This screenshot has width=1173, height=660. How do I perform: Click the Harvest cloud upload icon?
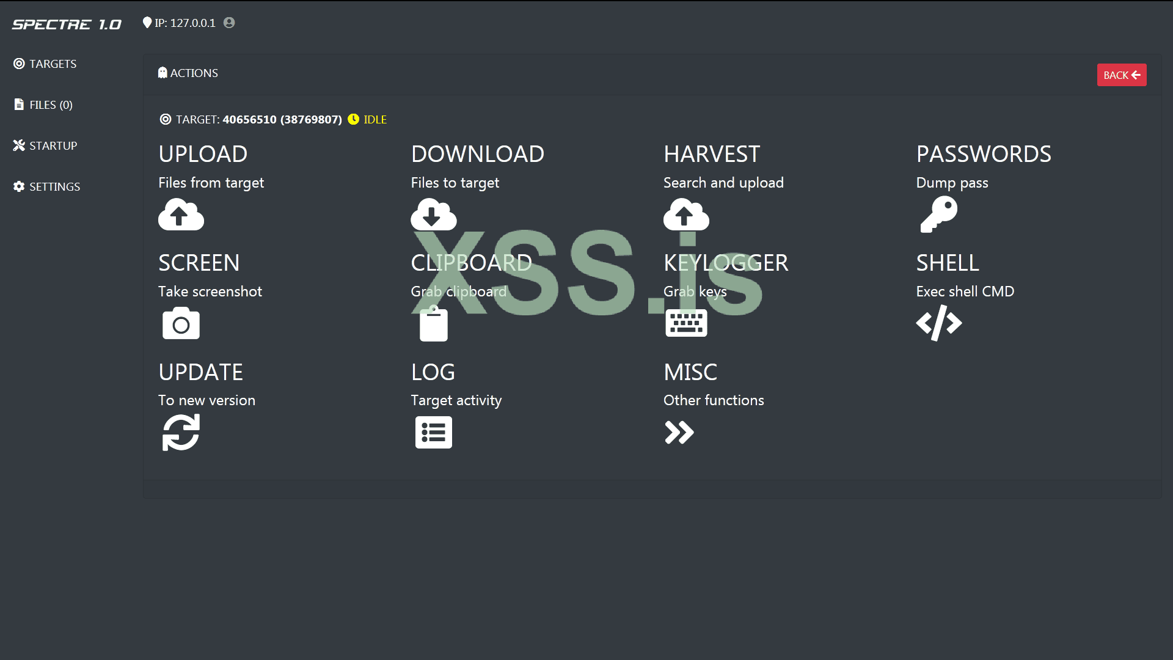(x=686, y=215)
